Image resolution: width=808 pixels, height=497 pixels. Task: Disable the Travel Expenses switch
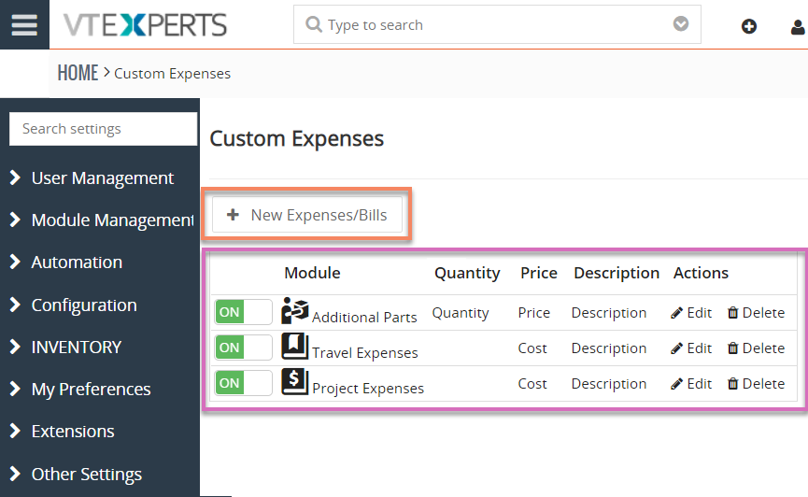[x=243, y=348]
